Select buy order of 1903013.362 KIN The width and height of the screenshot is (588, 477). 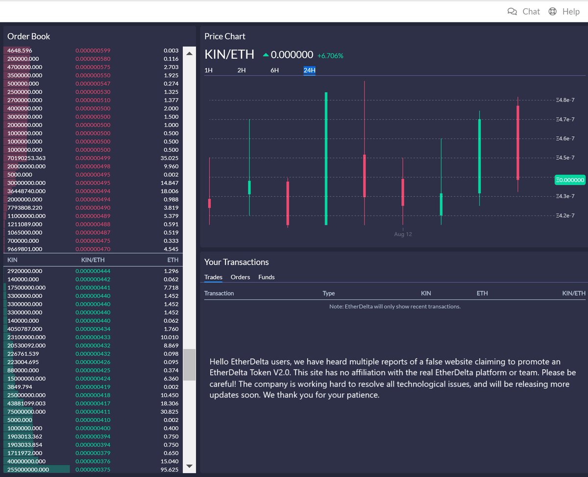point(93,436)
